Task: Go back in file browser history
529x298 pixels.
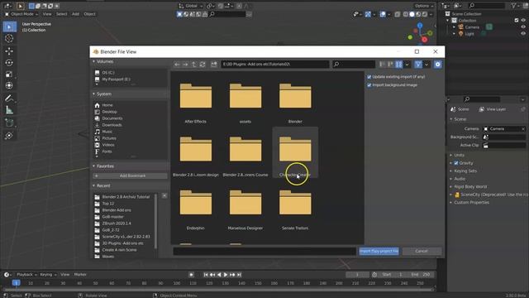Action: click(177, 65)
